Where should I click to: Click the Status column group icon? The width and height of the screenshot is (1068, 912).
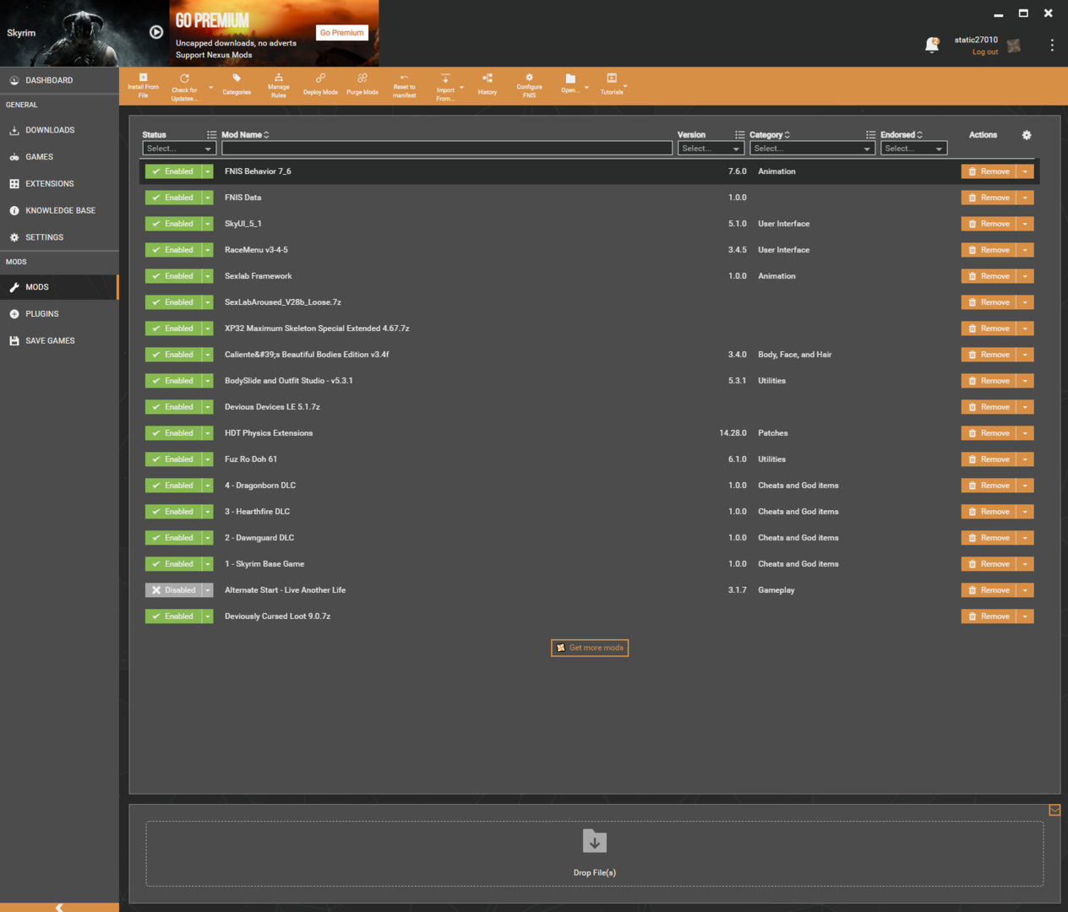211,135
